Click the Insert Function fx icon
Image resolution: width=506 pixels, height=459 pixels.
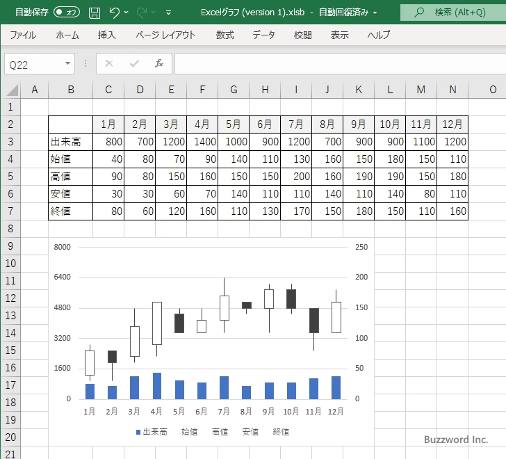(159, 63)
